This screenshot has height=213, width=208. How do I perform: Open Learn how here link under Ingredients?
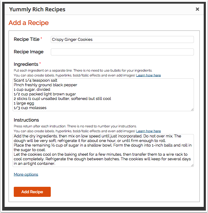(148, 75)
